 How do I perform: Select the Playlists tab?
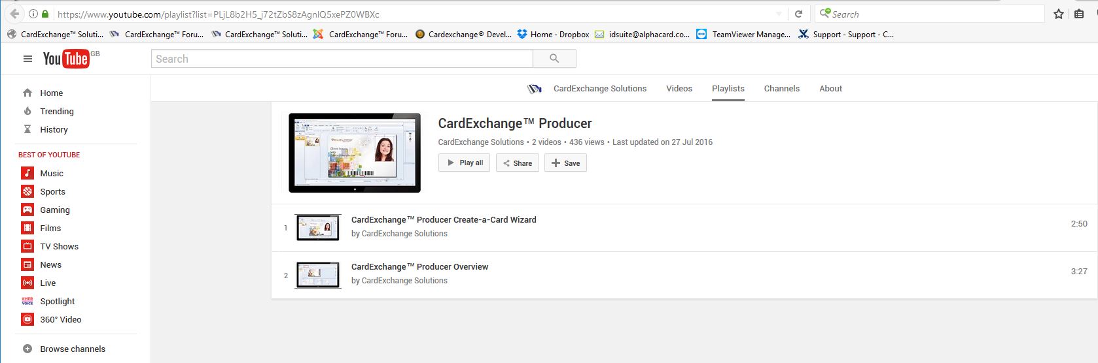728,88
